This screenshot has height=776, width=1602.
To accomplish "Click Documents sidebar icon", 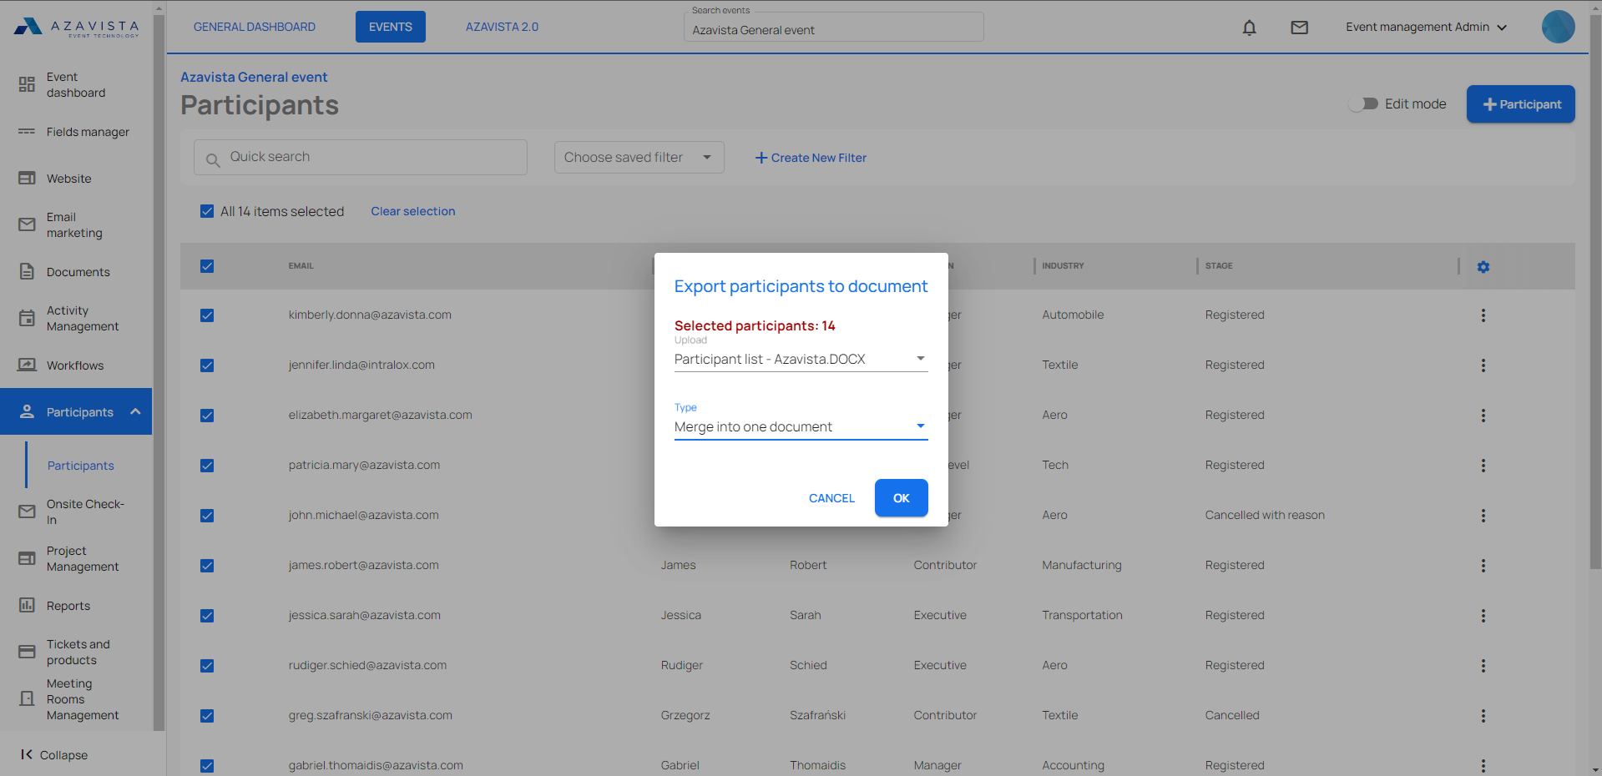I will pyautogui.click(x=27, y=272).
